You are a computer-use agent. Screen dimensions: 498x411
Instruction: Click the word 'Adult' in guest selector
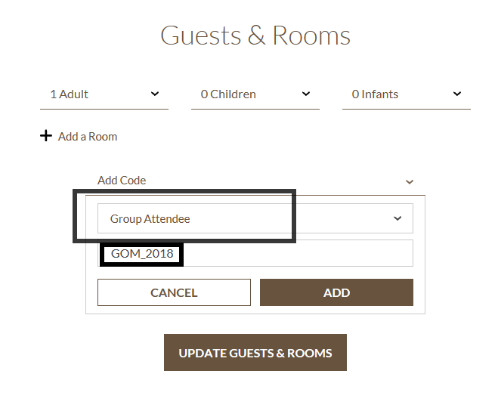pos(74,94)
